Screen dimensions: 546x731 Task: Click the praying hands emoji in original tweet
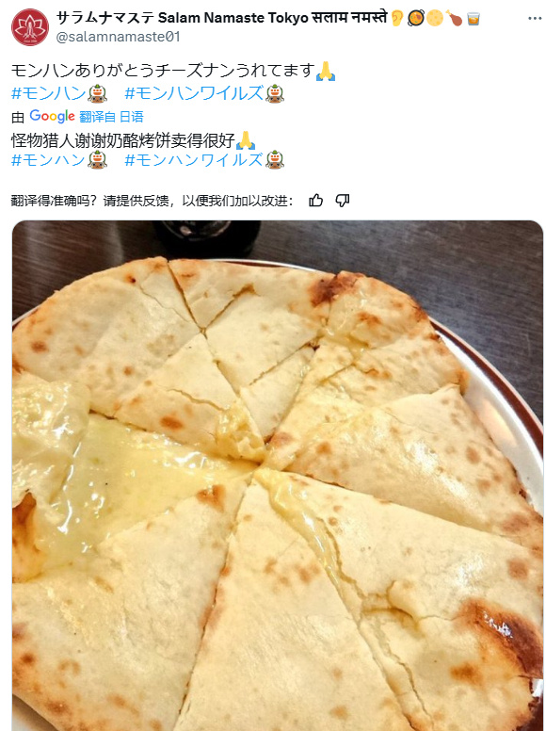click(326, 72)
